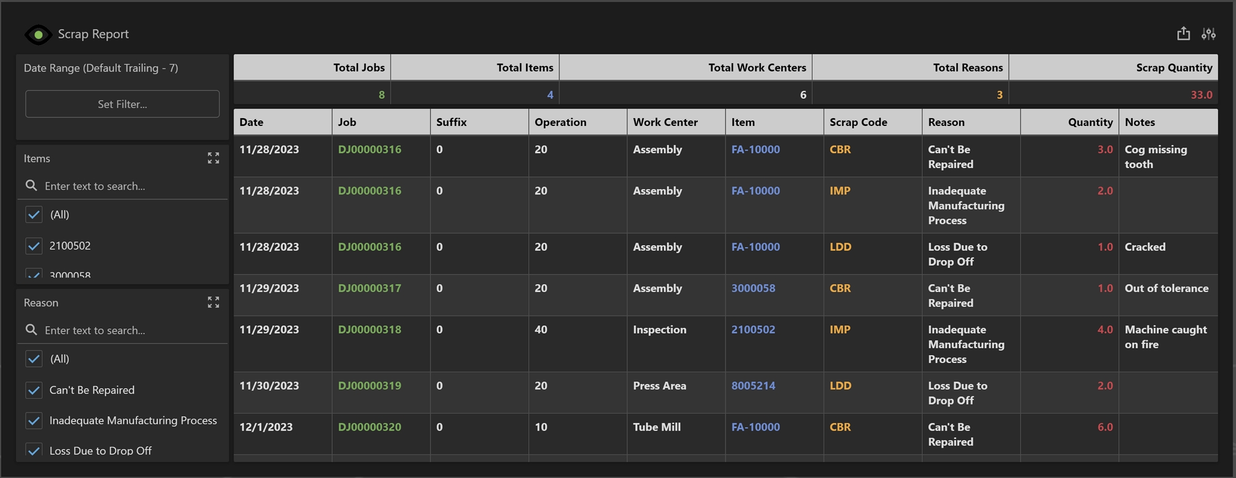
Task: Sort by the Date column header
Action: (282, 122)
